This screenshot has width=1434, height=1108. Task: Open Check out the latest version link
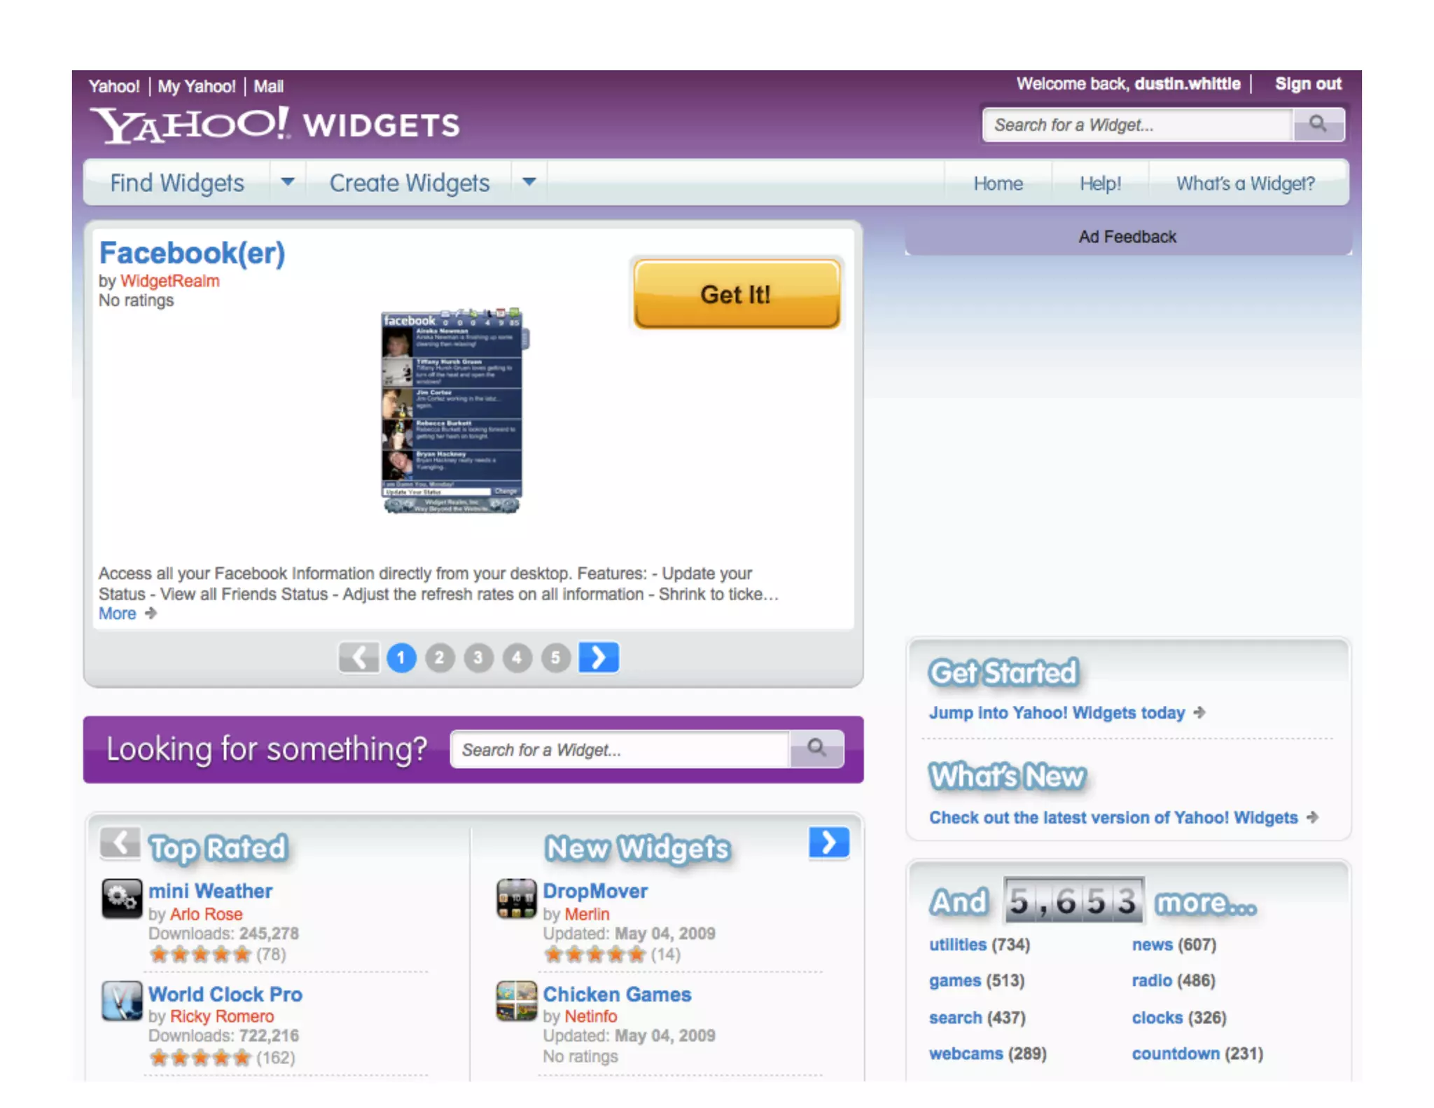tap(1113, 818)
